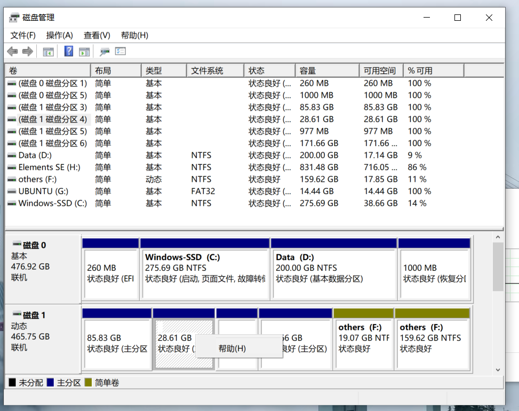Click the black 未分配 legend swatch
Image resolution: width=519 pixels, height=411 pixels.
coord(12,383)
